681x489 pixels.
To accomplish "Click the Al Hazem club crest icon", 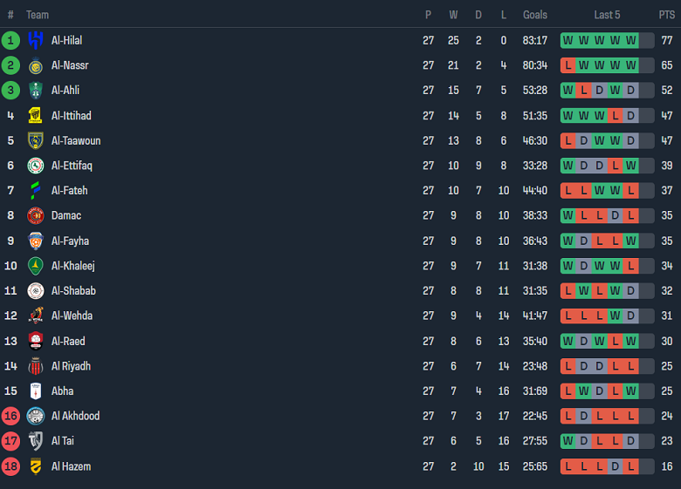I will click(x=36, y=466).
